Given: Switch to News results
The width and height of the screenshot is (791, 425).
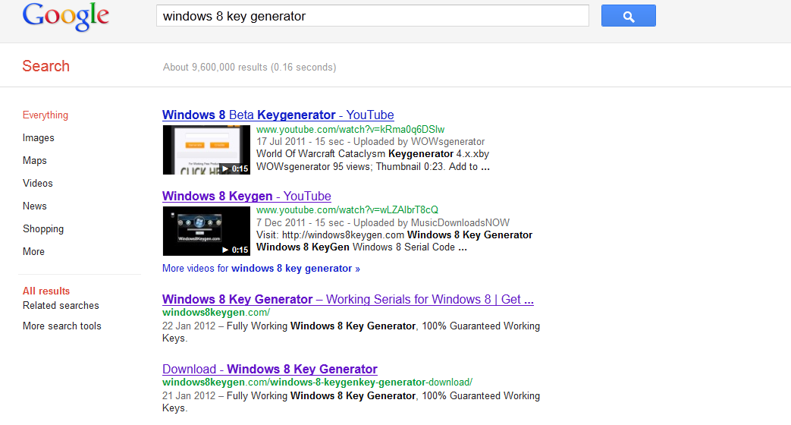Looking at the screenshot, I should [x=35, y=206].
